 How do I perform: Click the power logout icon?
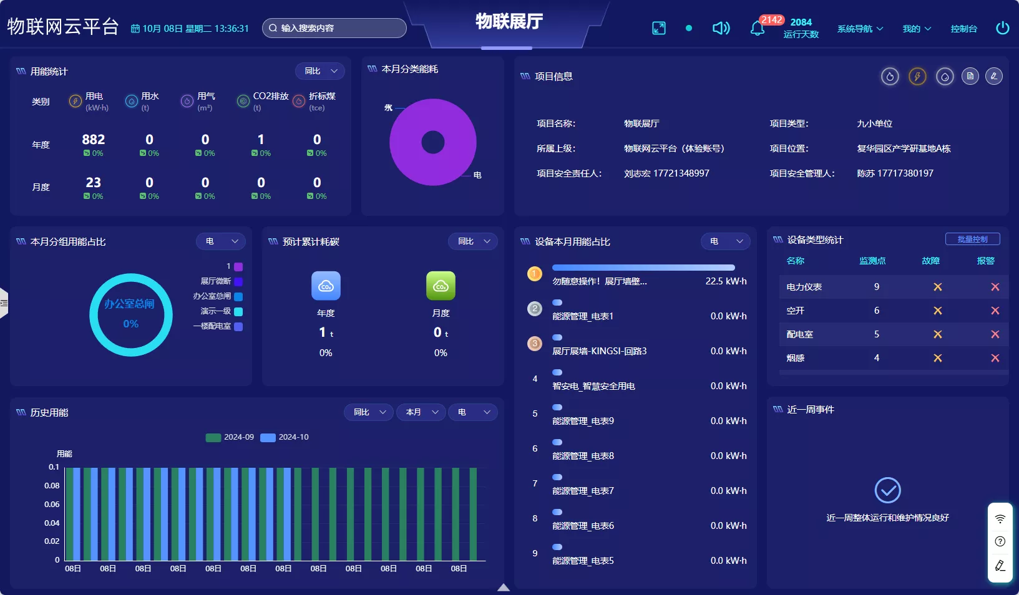pos(1003,28)
